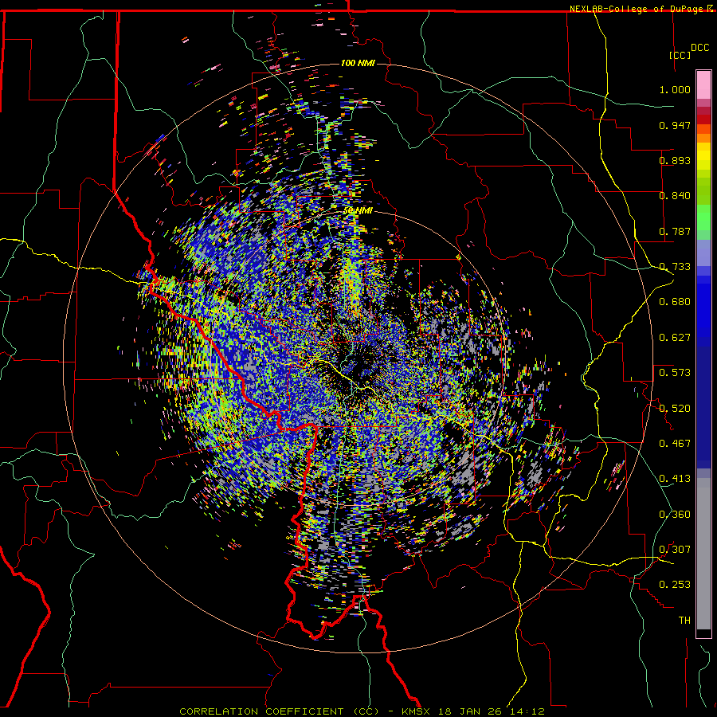Screen dimensions: 717x717
Task: Select the 0.520 legend value
Action: coord(675,409)
